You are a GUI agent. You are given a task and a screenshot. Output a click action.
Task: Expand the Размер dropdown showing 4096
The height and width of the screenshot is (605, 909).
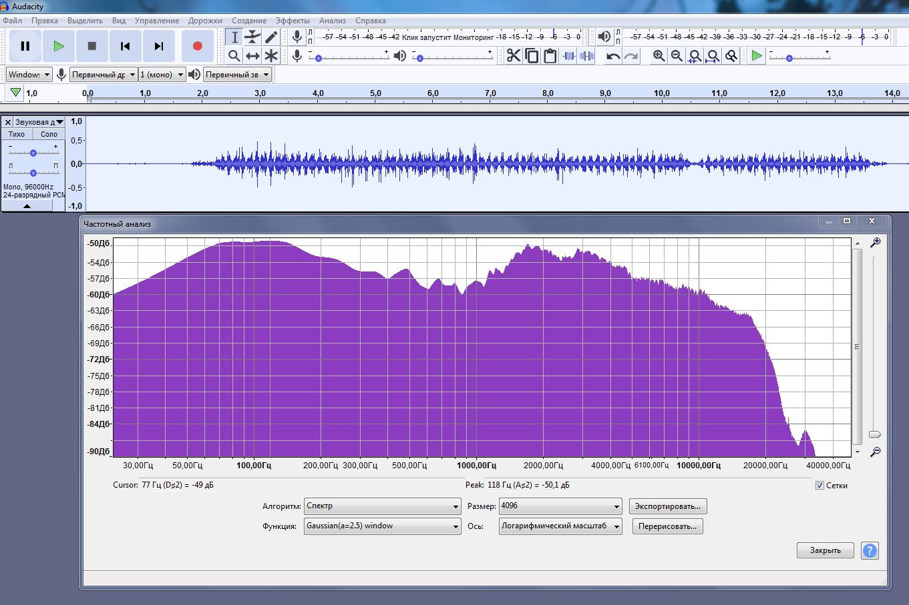560,506
